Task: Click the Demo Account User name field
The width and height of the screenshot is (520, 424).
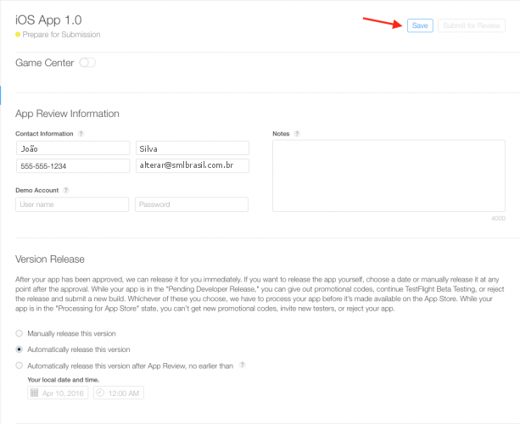Action: pos(71,204)
